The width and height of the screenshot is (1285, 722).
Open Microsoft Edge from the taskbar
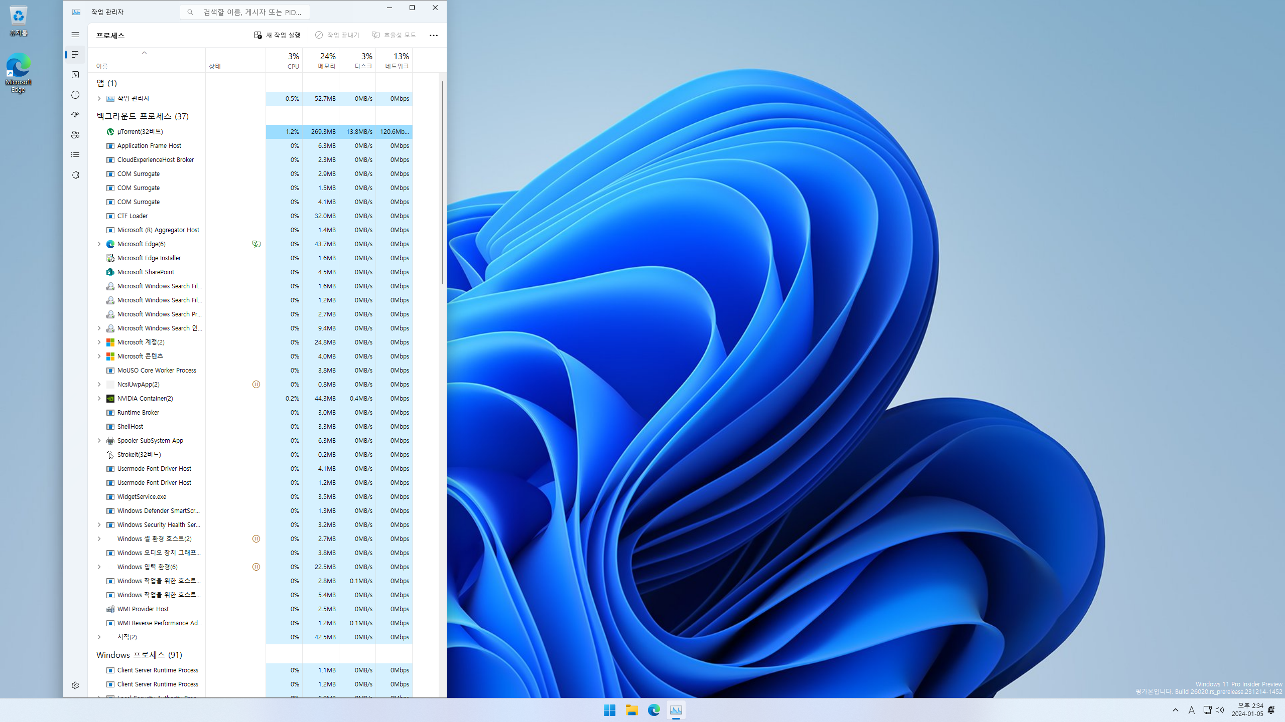pyautogui.click(x=654, y=710)
